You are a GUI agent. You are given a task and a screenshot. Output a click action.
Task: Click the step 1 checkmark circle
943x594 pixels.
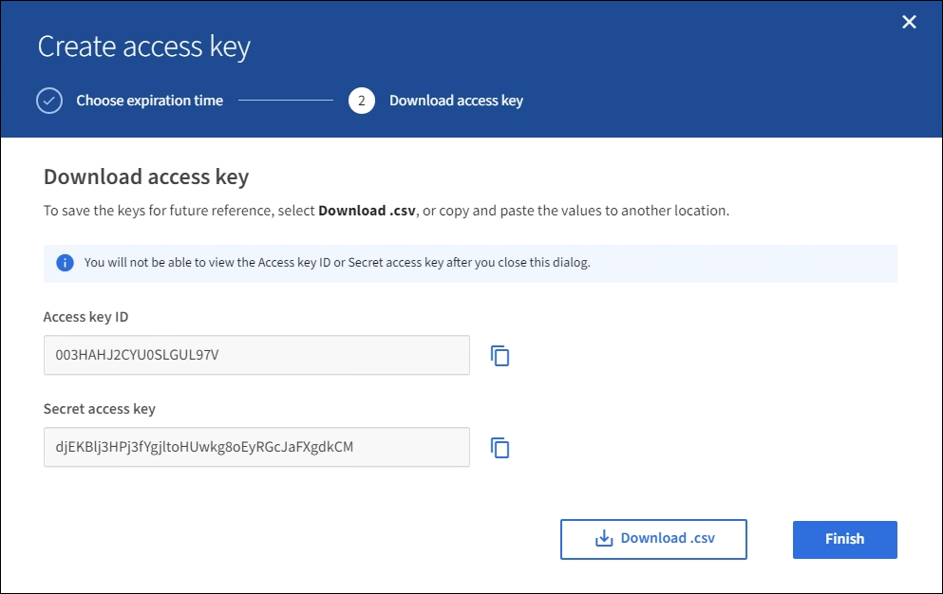[49, 101]
